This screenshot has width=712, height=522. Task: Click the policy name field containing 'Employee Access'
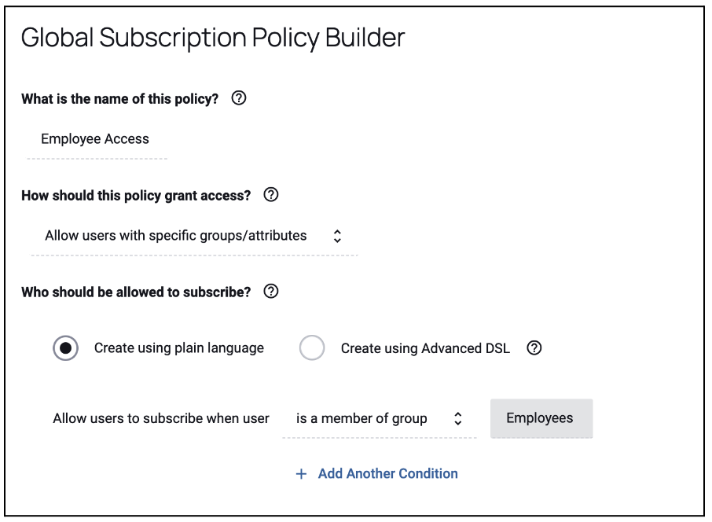pyautogui.click(x=96, y=139)
